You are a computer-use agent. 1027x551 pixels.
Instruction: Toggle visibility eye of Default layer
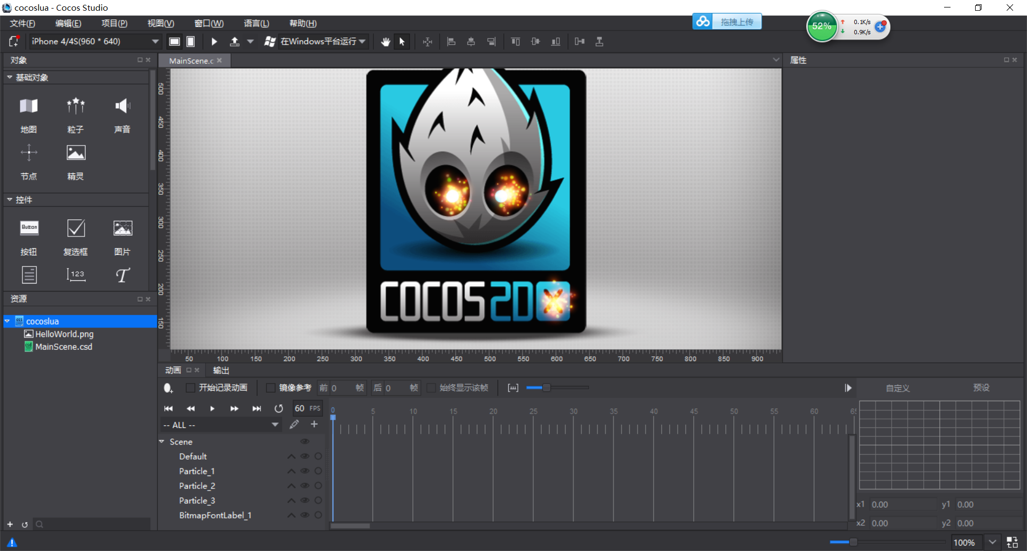click(305, 456)
